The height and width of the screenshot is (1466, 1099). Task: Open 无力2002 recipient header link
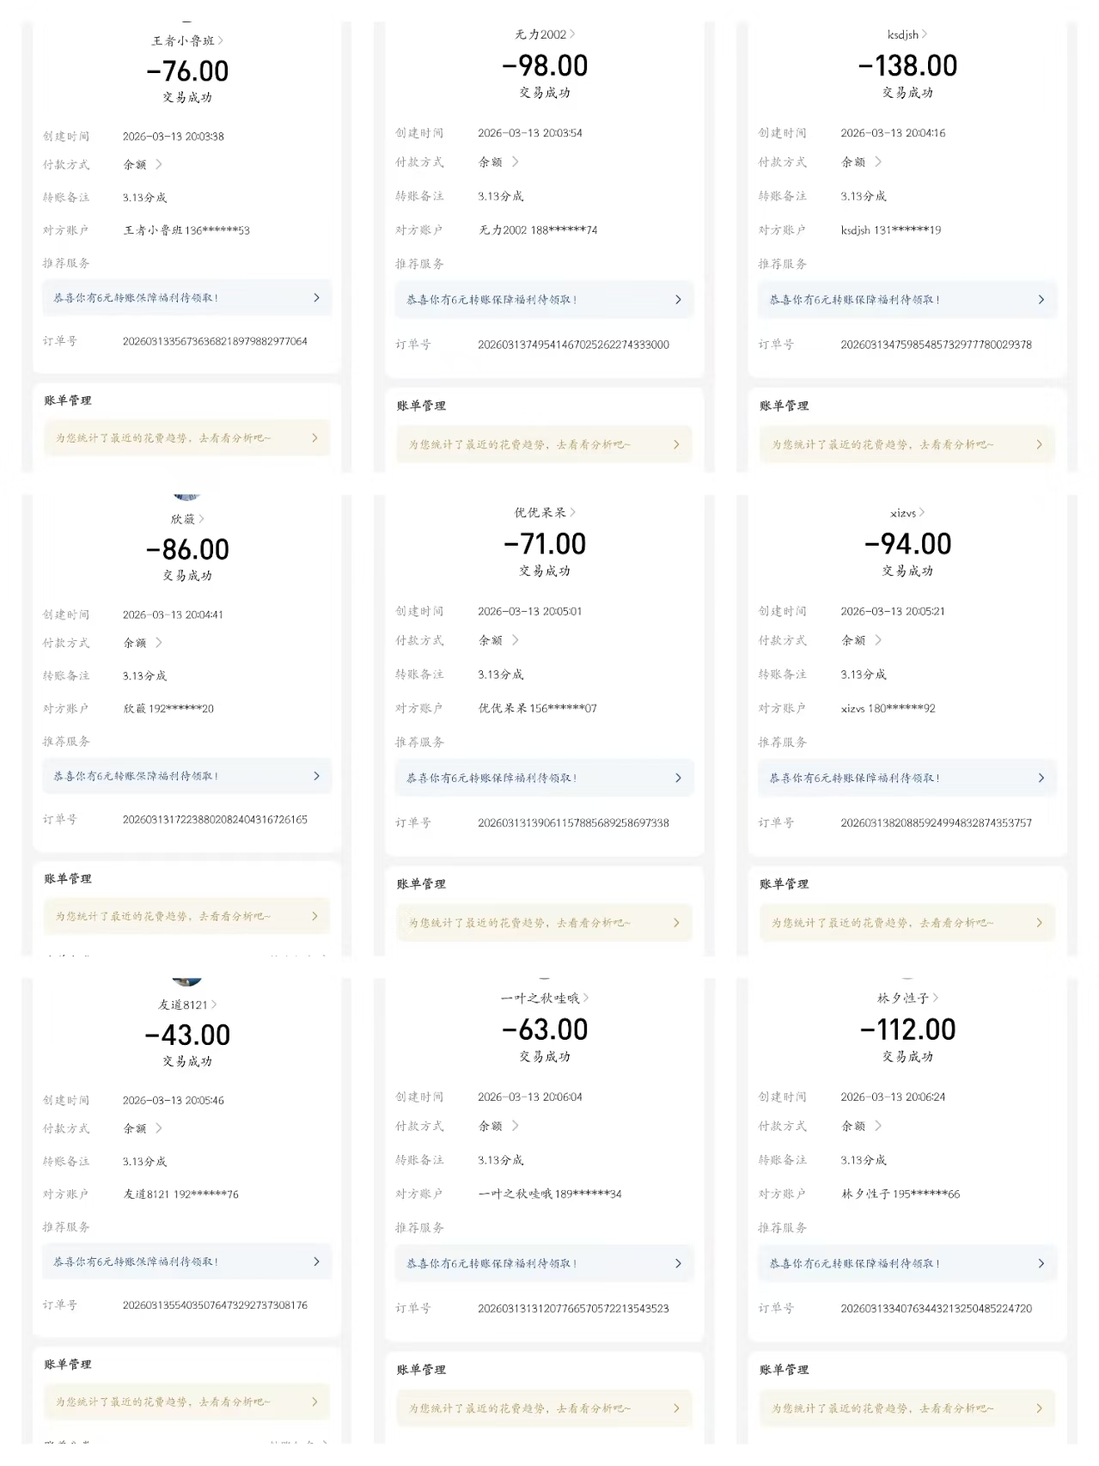[545, 34]
